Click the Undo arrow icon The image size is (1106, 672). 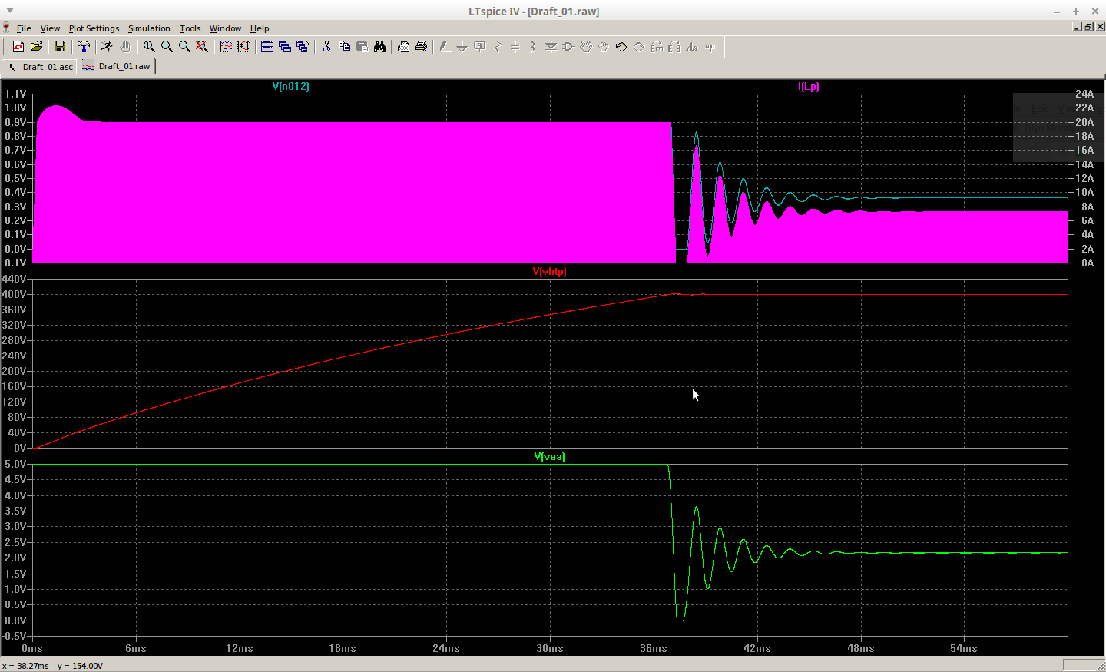click(x=621, y=47)
